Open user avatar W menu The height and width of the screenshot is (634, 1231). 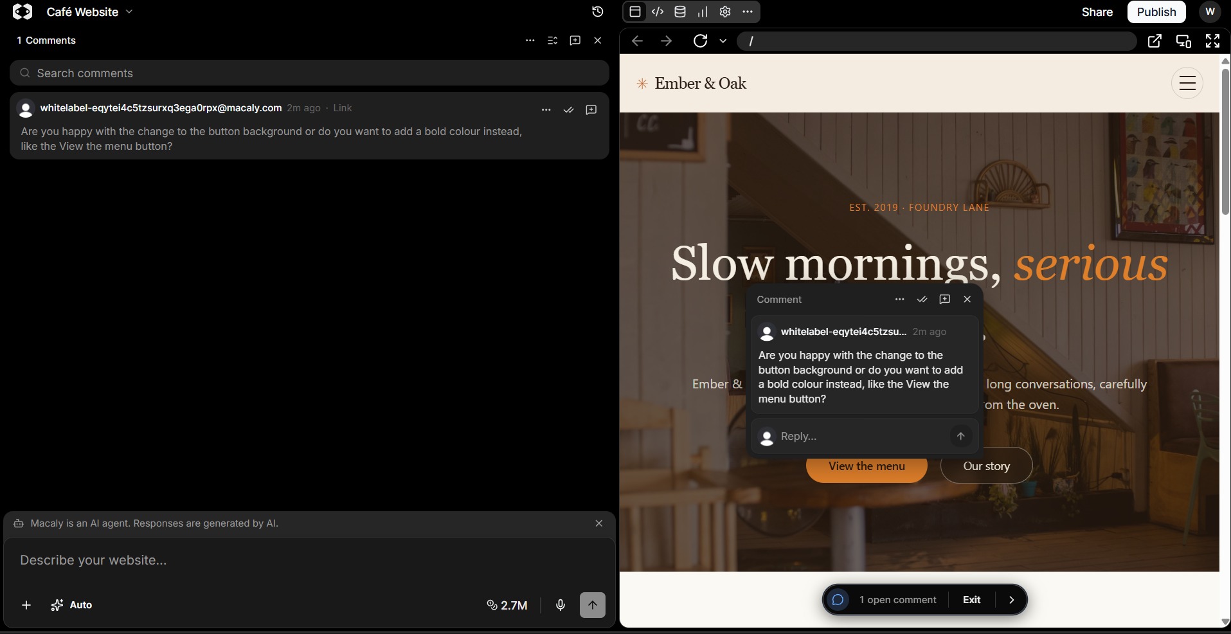(x=1210, y=12)
